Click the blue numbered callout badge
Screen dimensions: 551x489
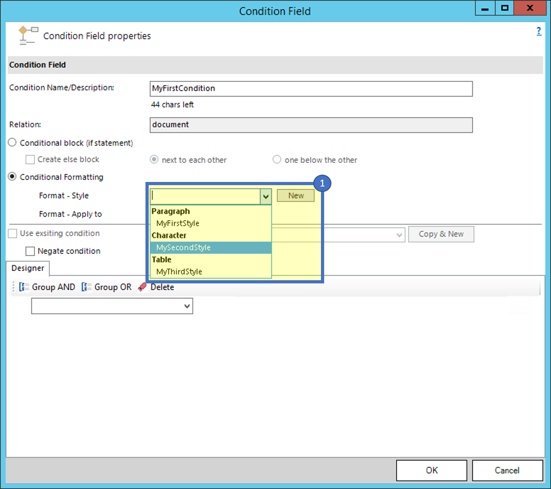(323, 183)
